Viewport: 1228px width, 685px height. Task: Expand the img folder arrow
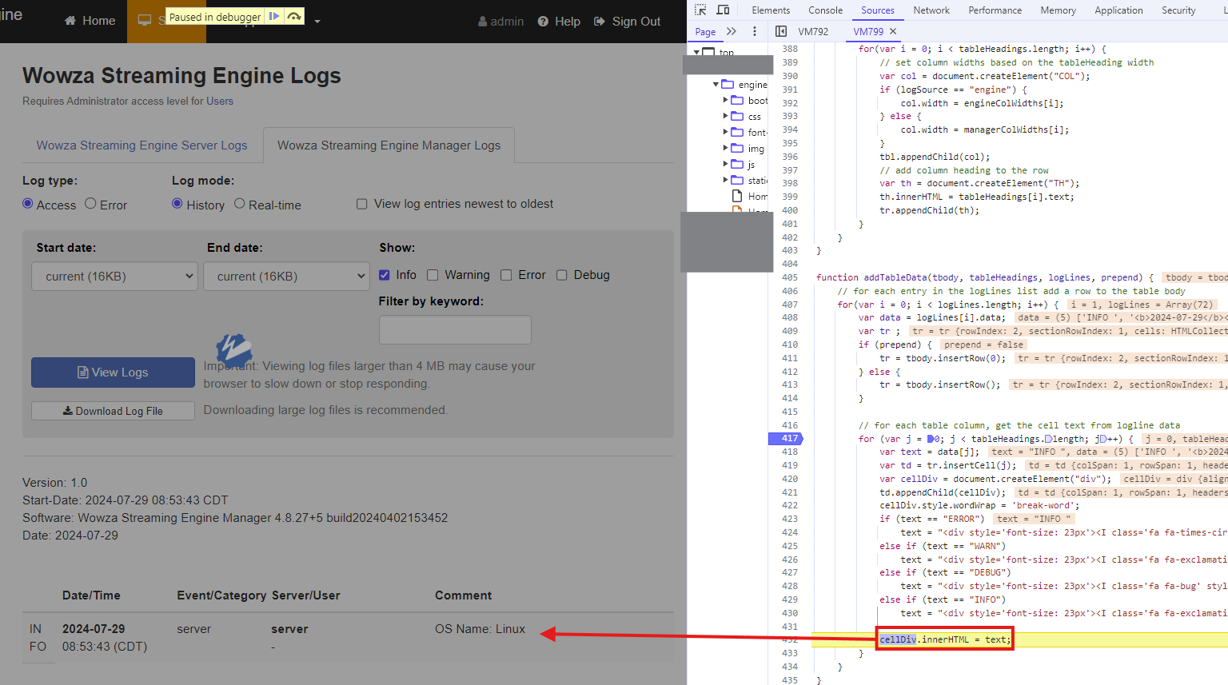(726, 148)
